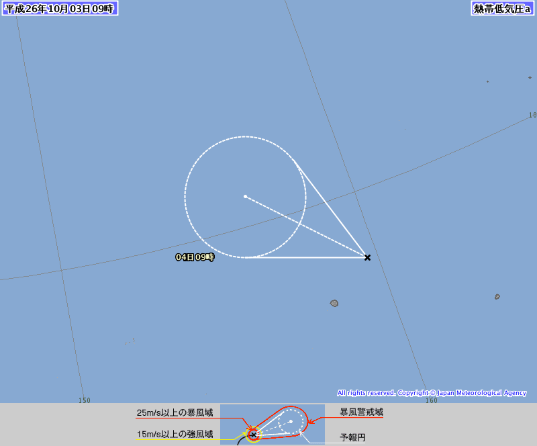The image size is (537, 446).
Task: Click the forecast circle center dot
Action: tap(246, 196)
